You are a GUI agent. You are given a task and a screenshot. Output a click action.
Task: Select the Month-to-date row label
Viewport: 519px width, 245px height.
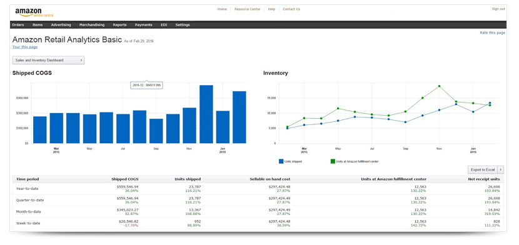pos(29,212)
